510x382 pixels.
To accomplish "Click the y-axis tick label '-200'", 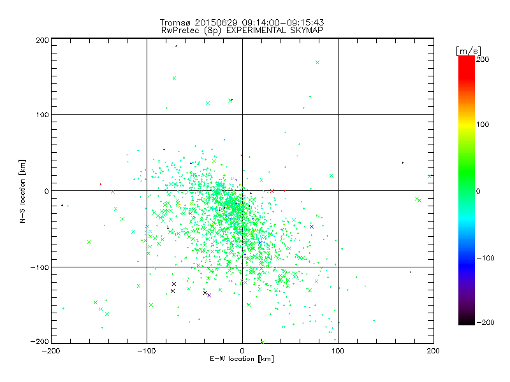I will tap(40, 341).
